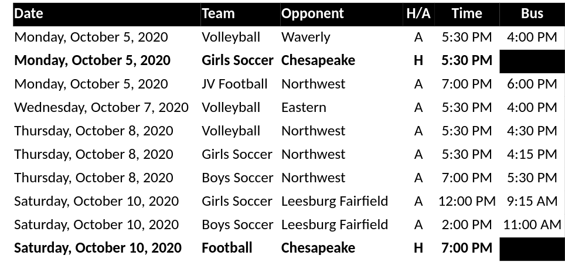
Task: Select the 12:00 PM game time cell
Action: [x=467, y=201]
